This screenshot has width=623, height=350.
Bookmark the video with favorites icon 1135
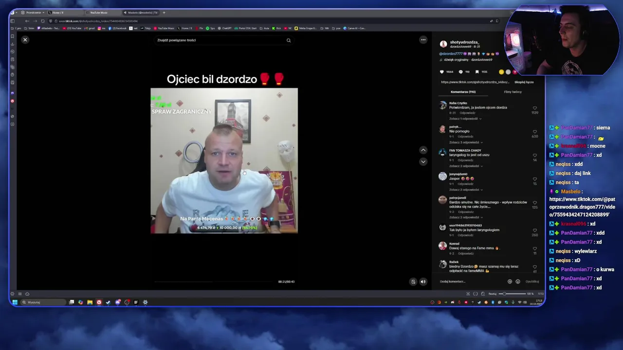point(477,72)
